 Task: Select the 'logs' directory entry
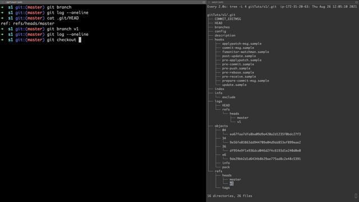coord(218,102)
